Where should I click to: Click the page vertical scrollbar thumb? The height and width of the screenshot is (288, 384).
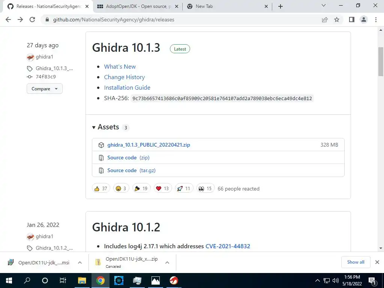(381, 62)
